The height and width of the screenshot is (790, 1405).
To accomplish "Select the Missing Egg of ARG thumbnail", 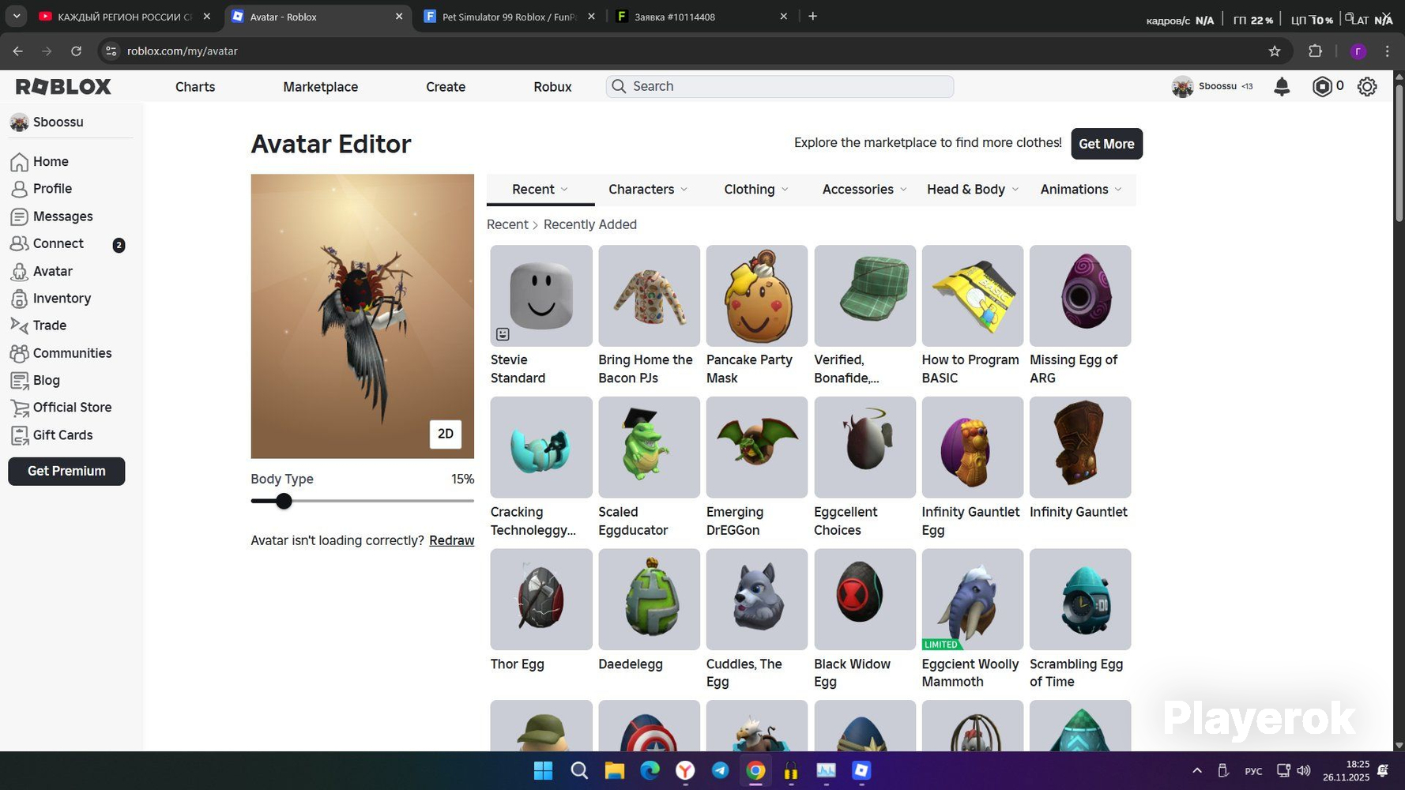I will (1080, 295).
